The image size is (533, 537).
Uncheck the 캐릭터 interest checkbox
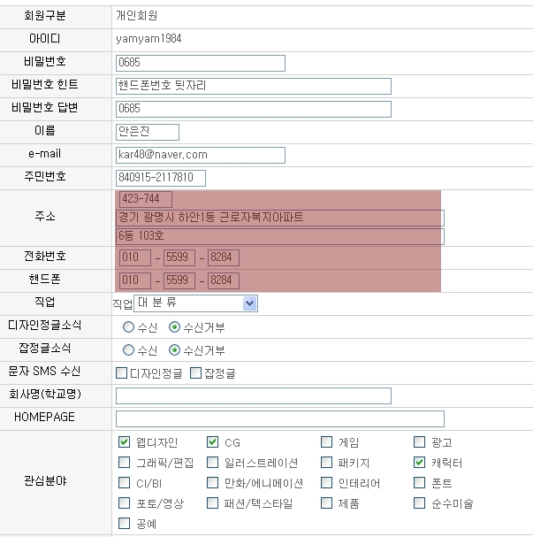click(x=419, y=463)
